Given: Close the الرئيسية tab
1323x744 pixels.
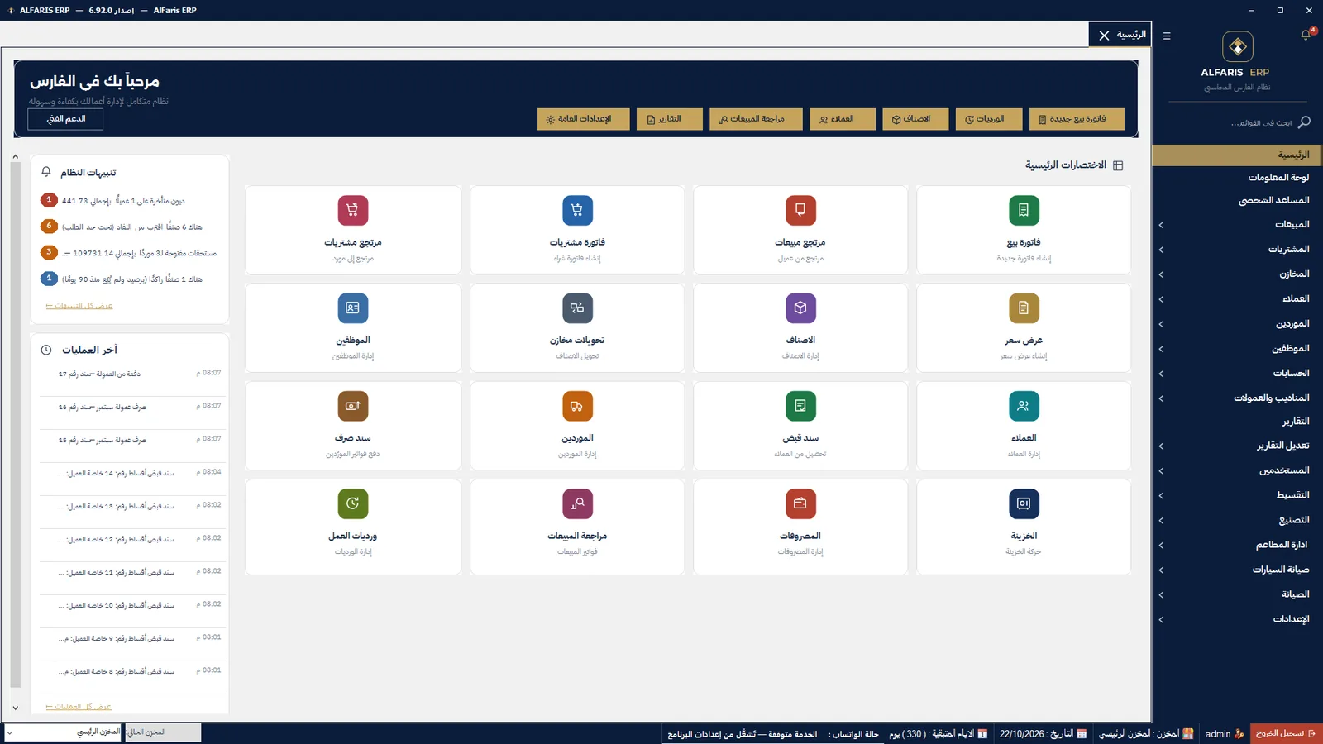Looking at the screenshot, I should point(1104,36).
